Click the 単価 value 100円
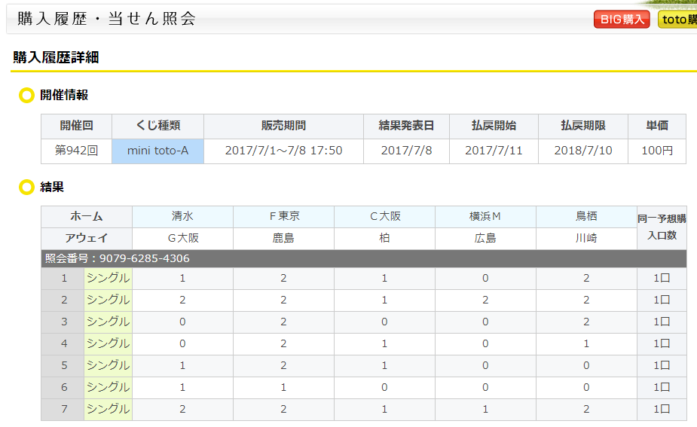Screen dimensions: 697x427 (657, 151)
